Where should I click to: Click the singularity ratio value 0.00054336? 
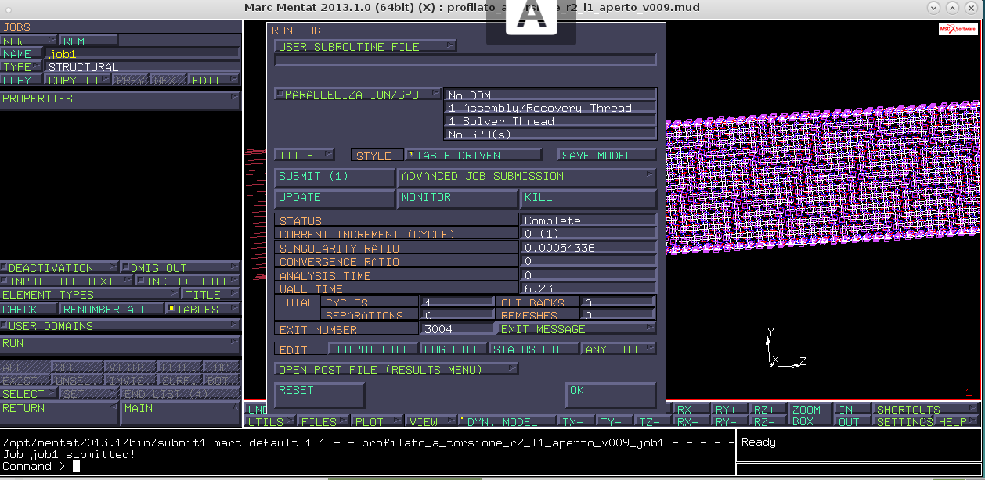(x=589, y=248)
